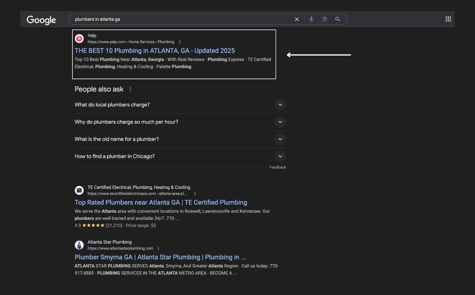Click the magnifying glass search button
Screen dimensions: 475x295
pyautogui.click(x=338, y=19)
